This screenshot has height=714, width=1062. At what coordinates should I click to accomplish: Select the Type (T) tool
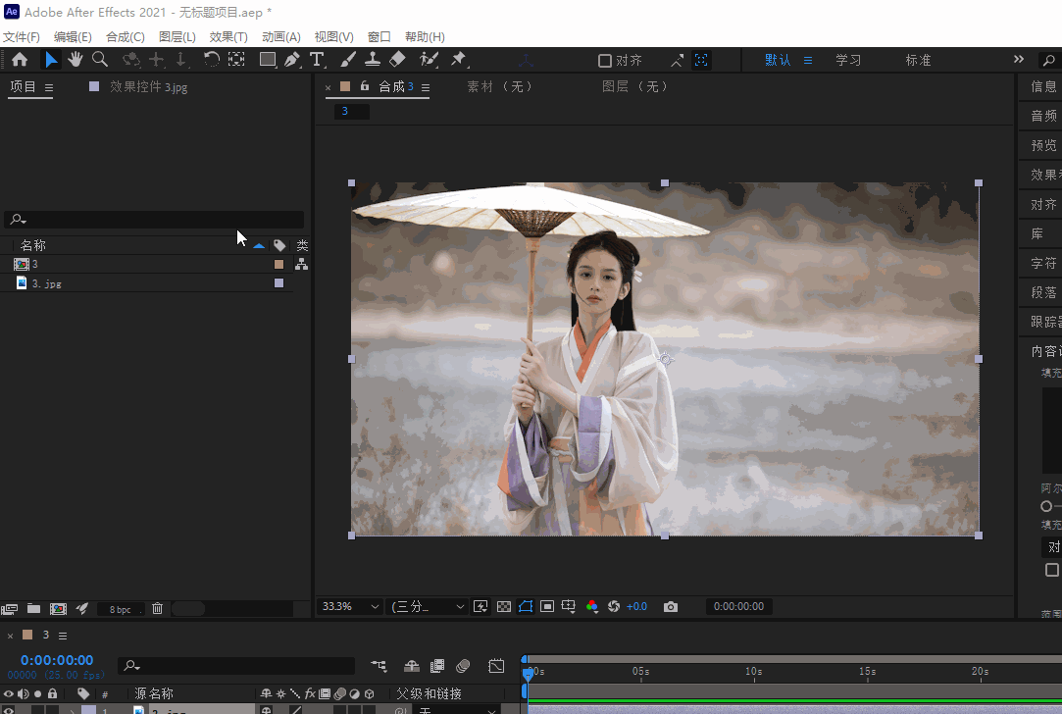click(x=317, y=60)
